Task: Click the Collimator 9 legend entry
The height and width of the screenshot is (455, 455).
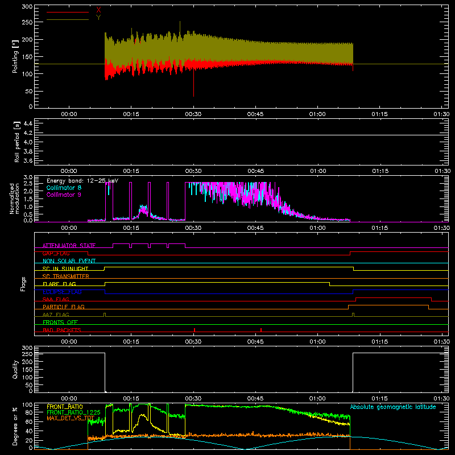Action: [64, 195]
